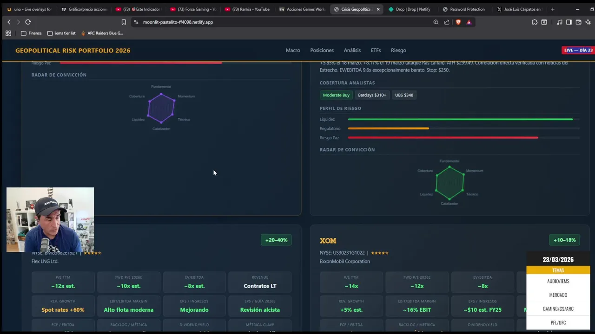Close the Crisis Geopolítica tab
The image size is (595, 334).
click(378, 9)
